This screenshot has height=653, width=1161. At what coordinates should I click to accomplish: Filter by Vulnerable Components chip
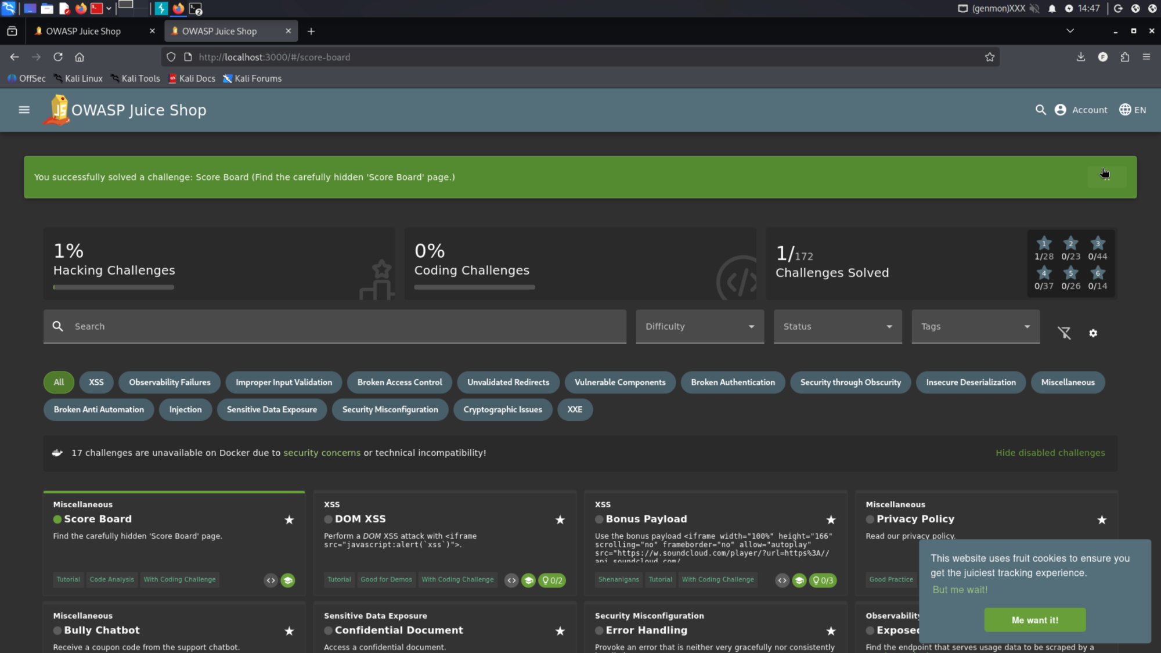click(619, 382)
